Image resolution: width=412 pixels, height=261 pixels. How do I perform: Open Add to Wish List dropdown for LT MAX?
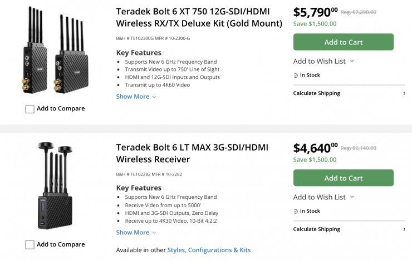coord(323,197)
